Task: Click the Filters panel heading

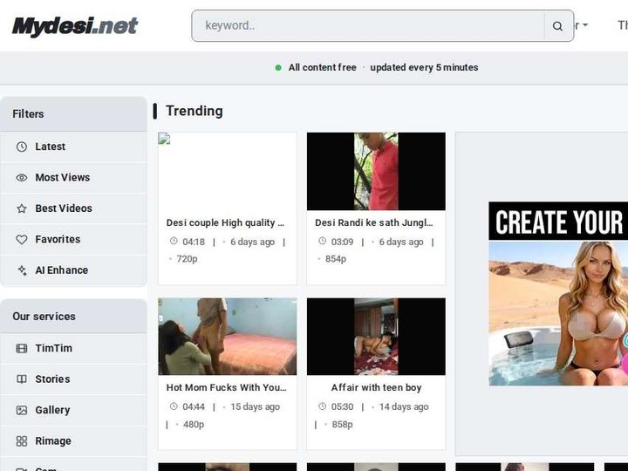Action: (28, 114)
